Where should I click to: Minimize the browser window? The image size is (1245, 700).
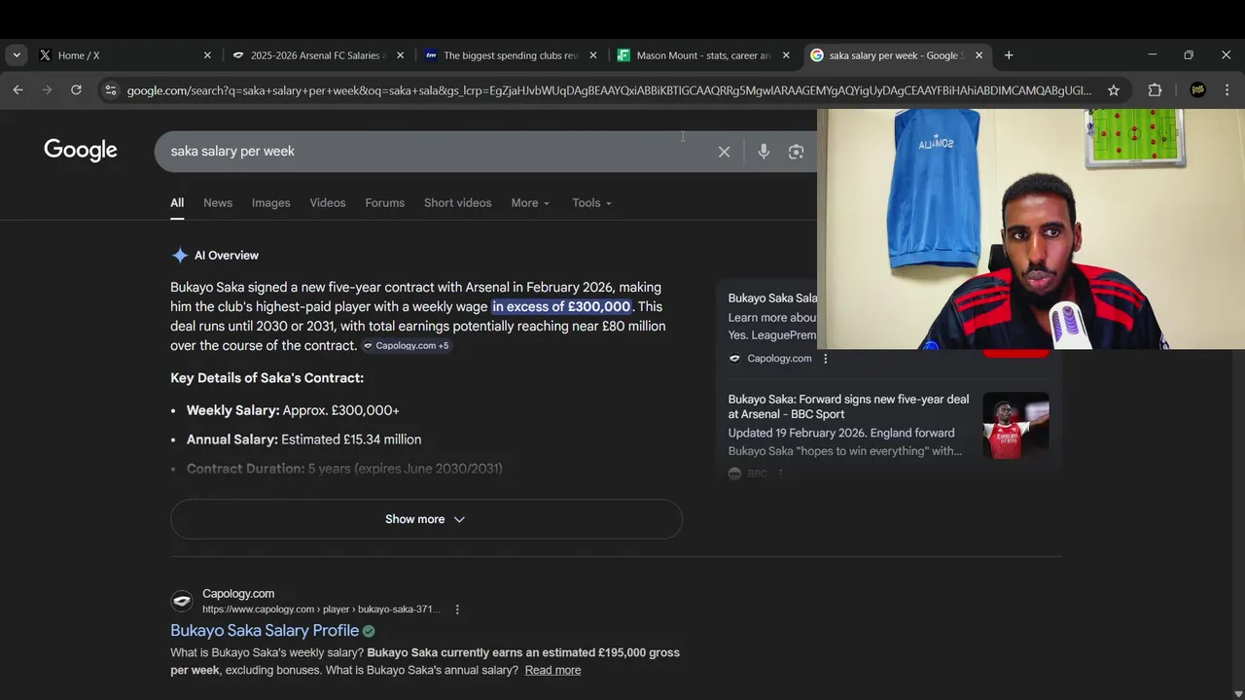[1152, 55]
